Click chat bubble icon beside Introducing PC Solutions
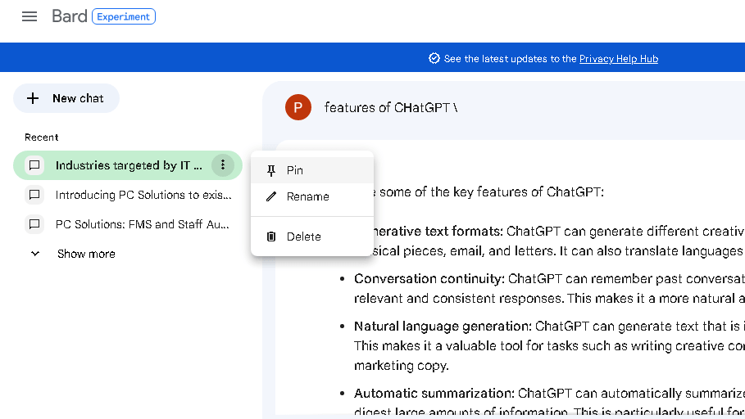The height and width of the screenshot is (419, 745). tap(34, 195)
